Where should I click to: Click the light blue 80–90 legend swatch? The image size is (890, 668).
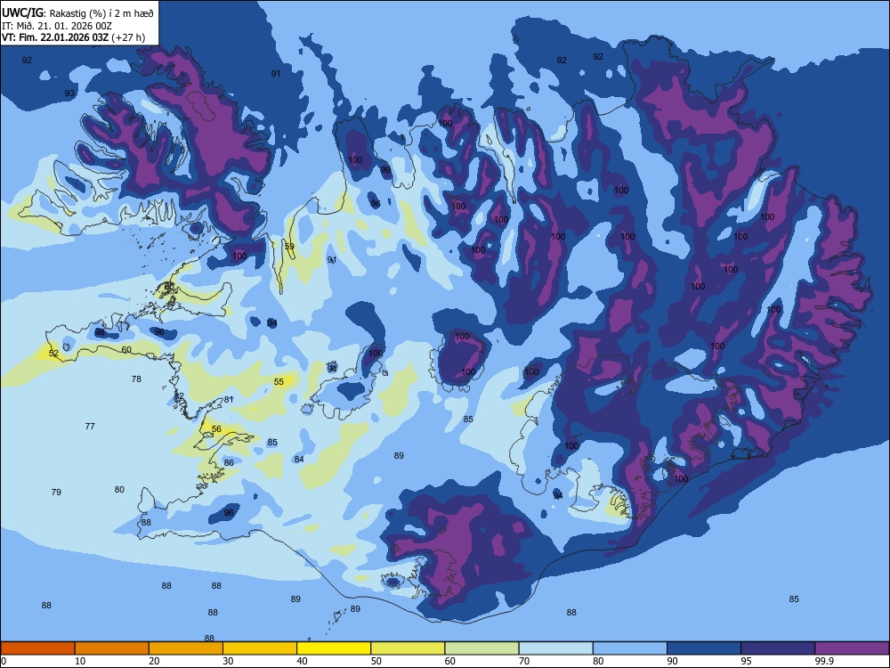630,648
